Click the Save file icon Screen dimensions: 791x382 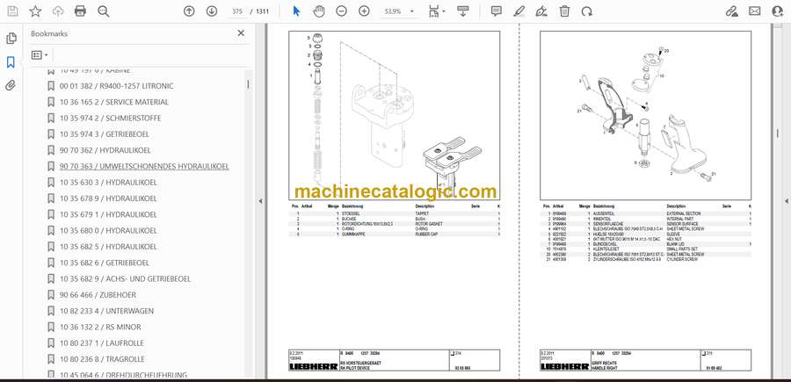(12, 11)
